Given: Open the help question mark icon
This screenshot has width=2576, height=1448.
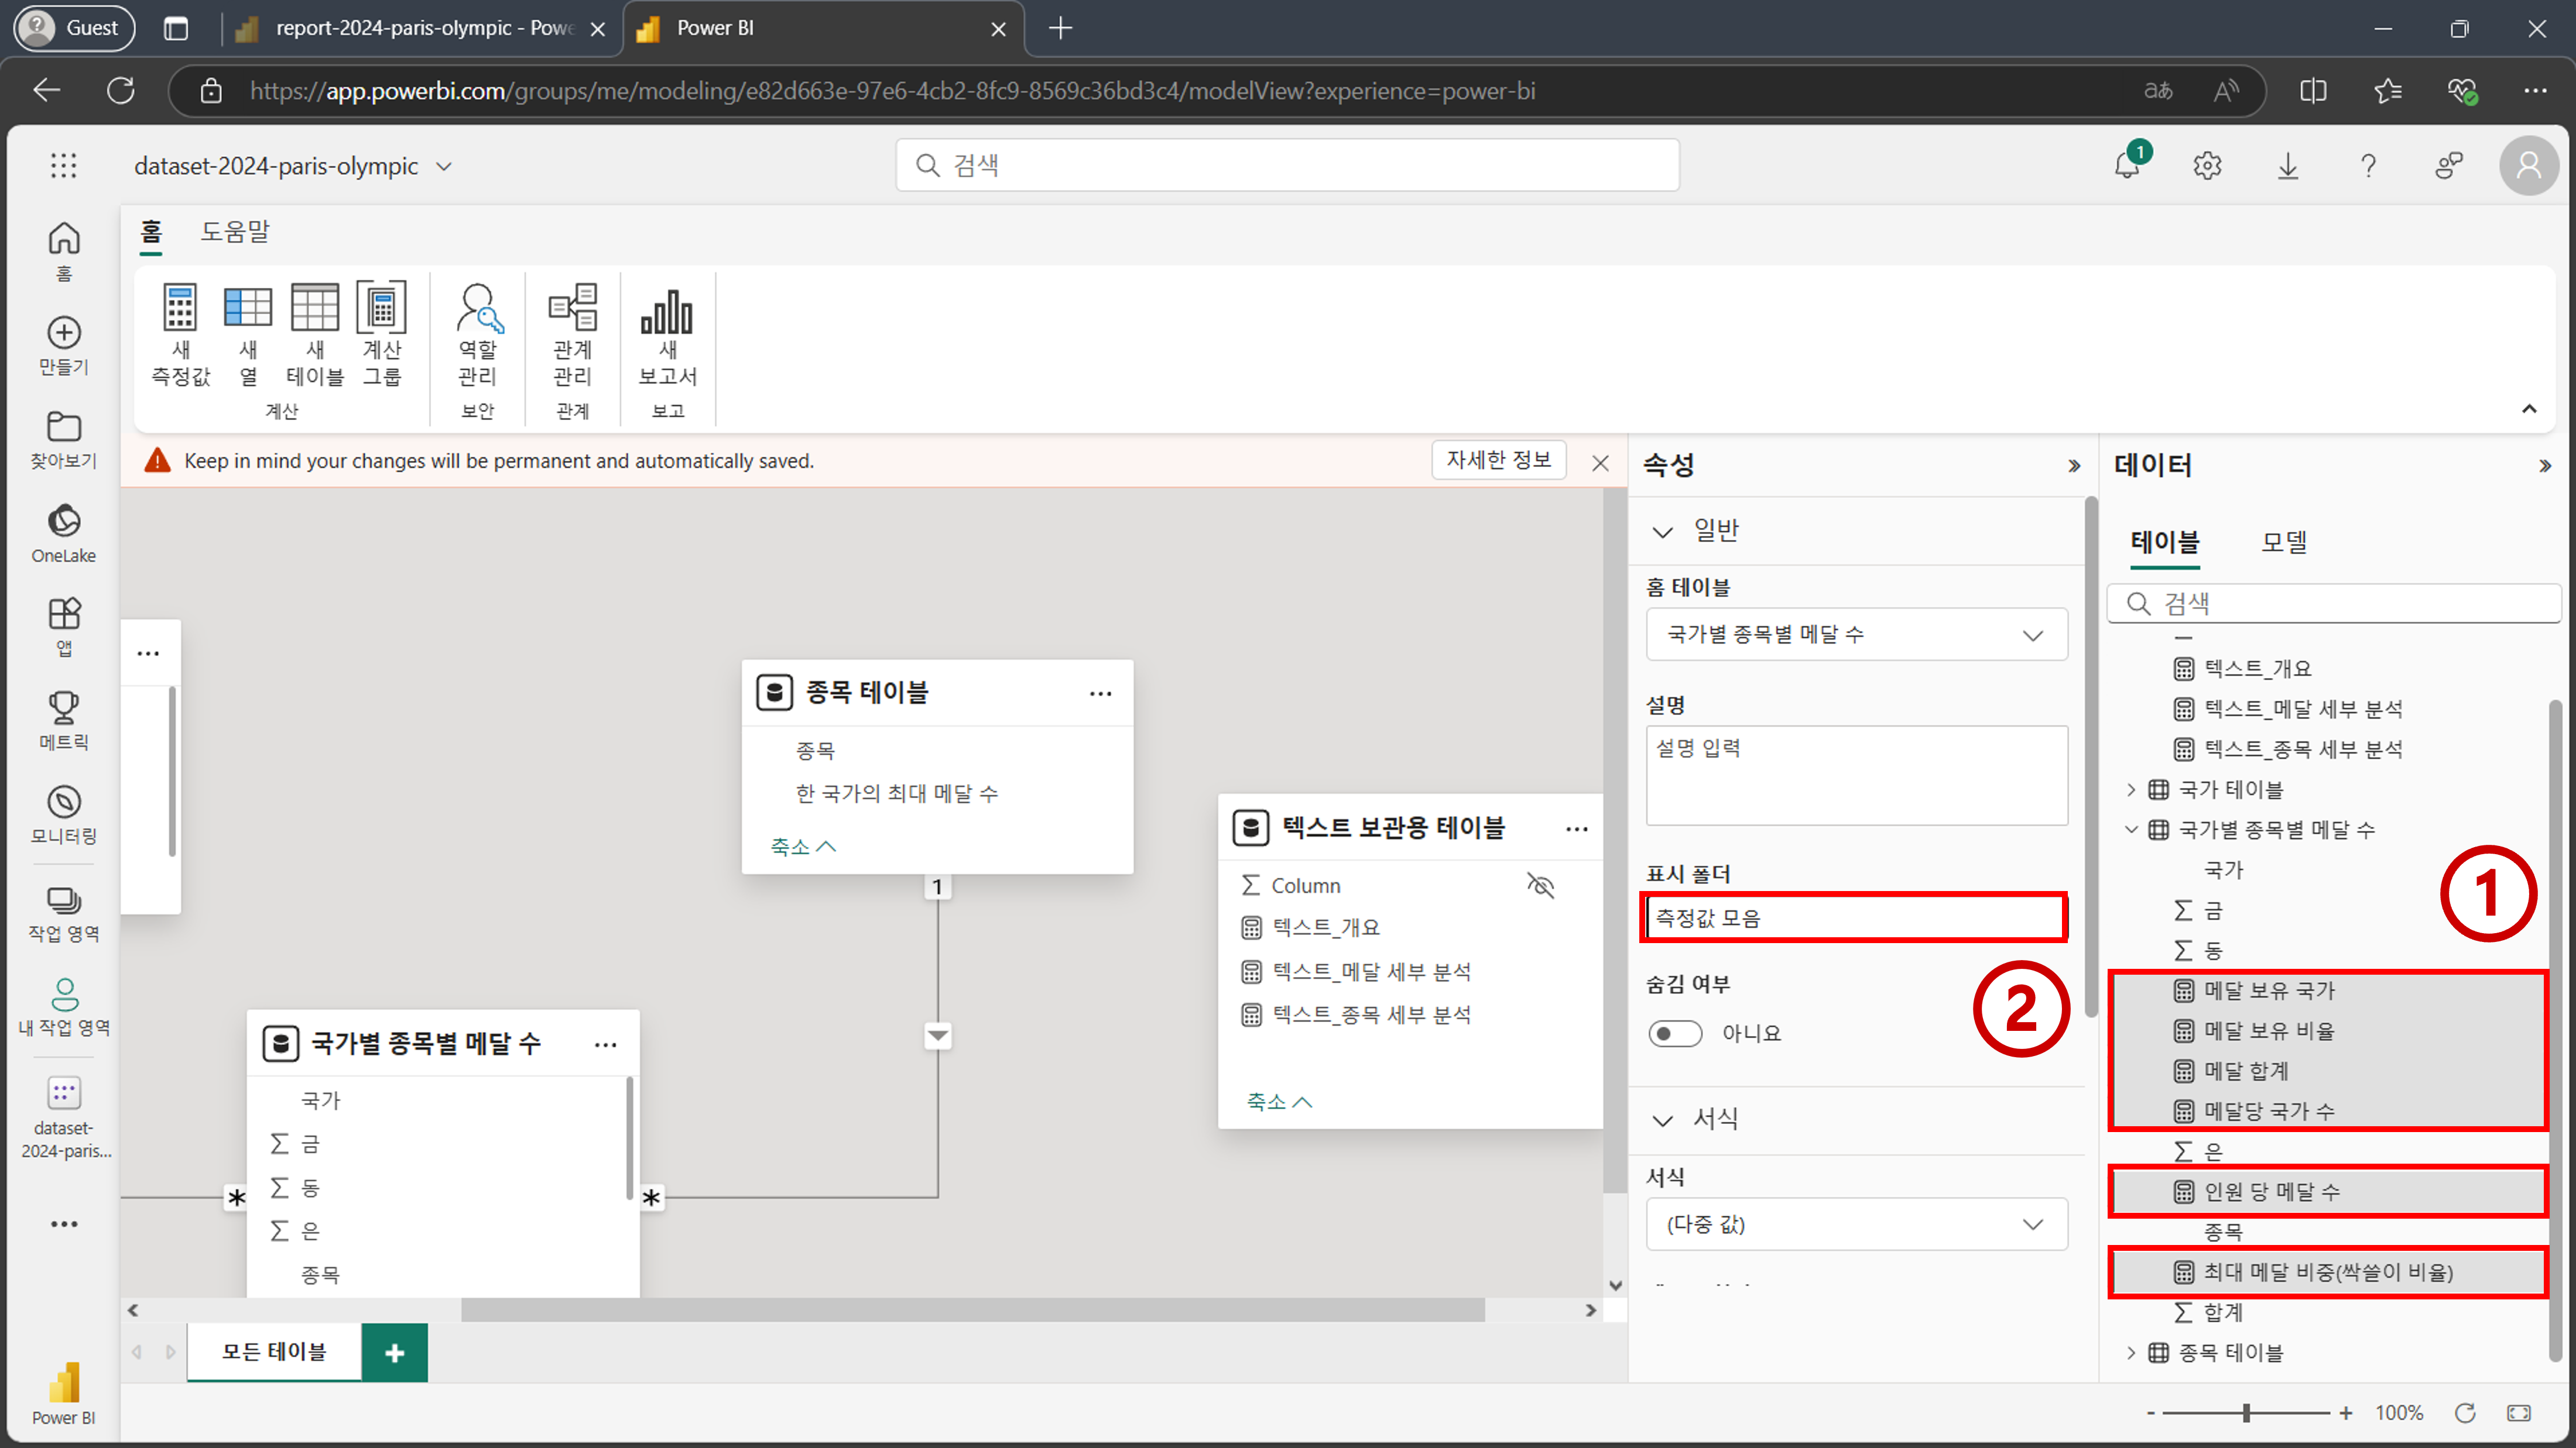Looking at the screenshot, I should 2368,166.
